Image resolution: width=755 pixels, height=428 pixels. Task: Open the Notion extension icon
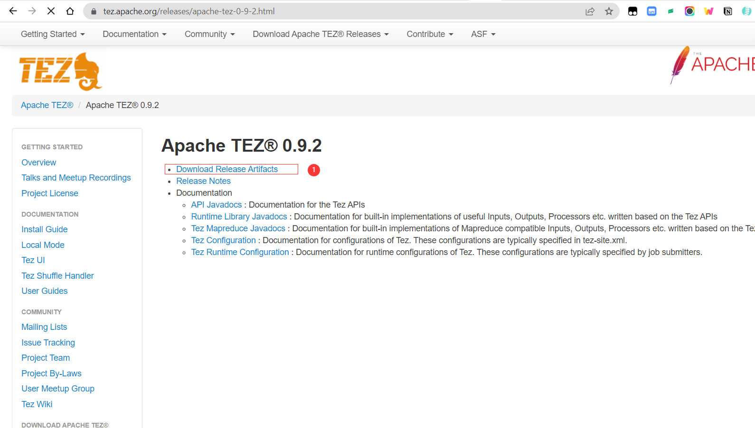pos(727,11)
